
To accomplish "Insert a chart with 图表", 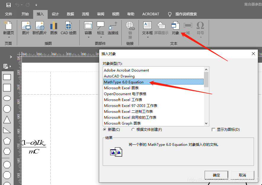I will tap(54, 28).
